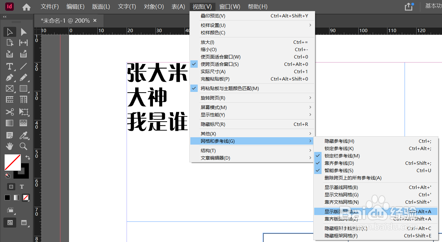442x242 pixels.
Task: Select the Gradient Swatch tool
Action: click(x=10, y=123)
